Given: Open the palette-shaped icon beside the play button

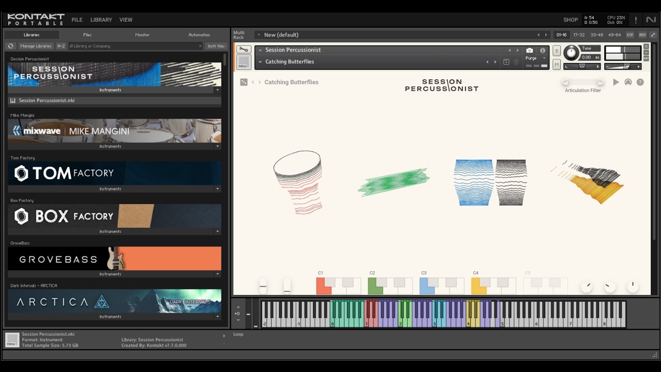Looking at the screenshot, I should click(x=628, y=82).
